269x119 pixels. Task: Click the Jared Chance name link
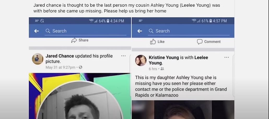pyautogui.click(x=60, y=56)
